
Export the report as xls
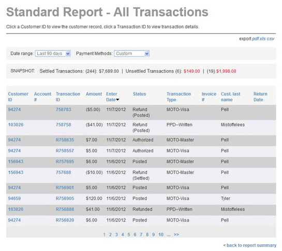pyautogui.click(x=262, y=39)
